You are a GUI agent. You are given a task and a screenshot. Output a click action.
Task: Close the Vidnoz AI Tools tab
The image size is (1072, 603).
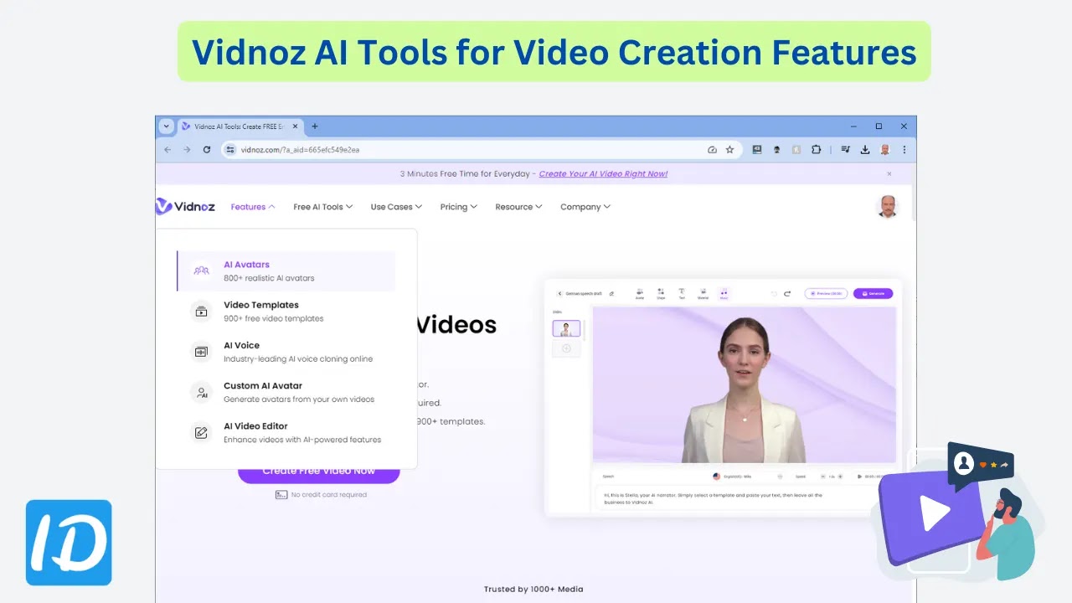pos(294,126)
